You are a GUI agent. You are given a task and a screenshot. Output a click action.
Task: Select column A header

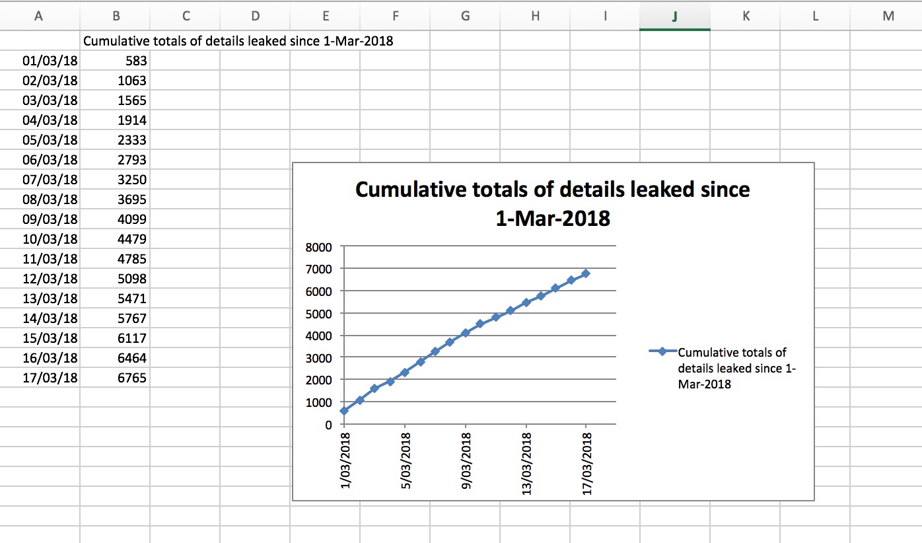[39, 17]
